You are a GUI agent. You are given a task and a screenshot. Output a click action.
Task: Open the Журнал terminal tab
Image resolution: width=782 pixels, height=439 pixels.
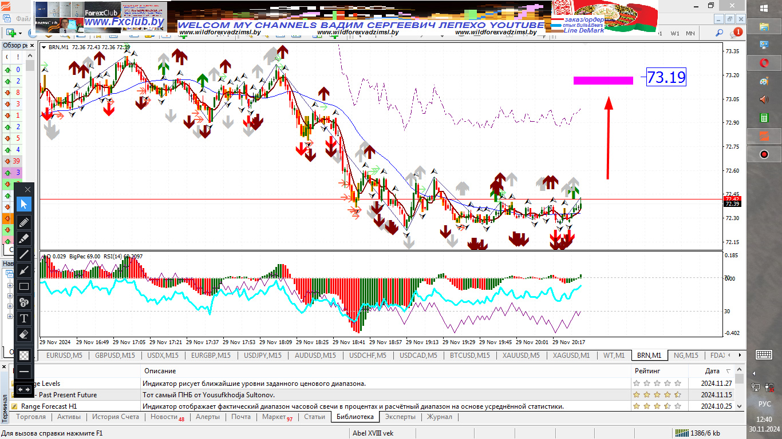tap(440, 417)
